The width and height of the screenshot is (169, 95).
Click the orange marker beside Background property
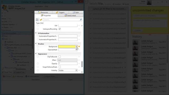point(79,46)
